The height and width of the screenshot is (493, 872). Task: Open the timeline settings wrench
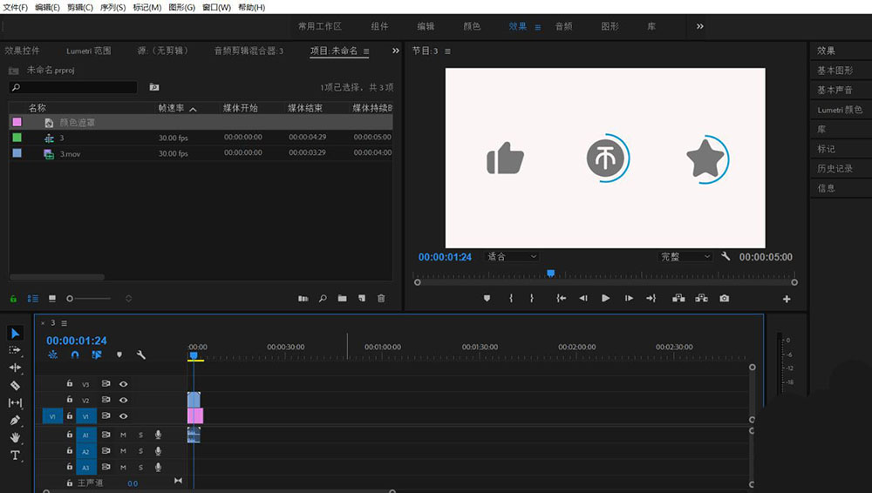click(140, 355)
